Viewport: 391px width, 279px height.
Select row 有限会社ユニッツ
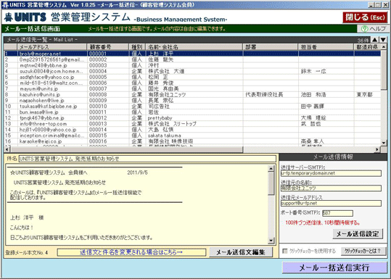click(x=192, y=94)
